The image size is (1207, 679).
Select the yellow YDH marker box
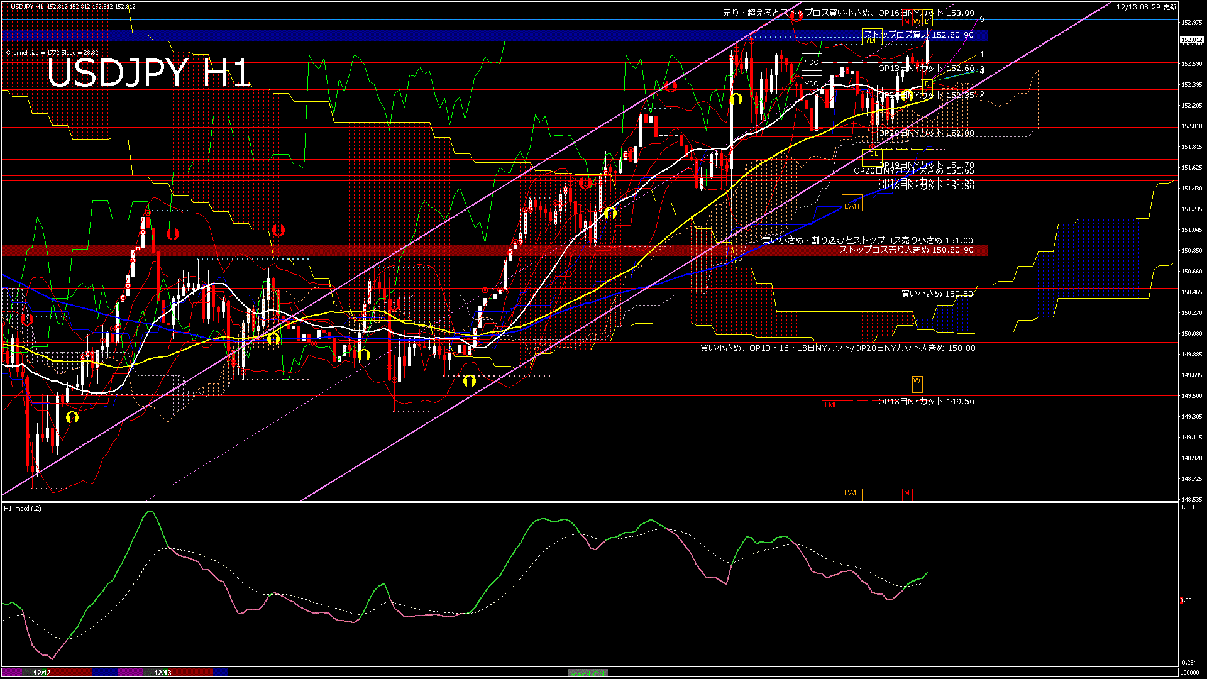click(872, 40)
